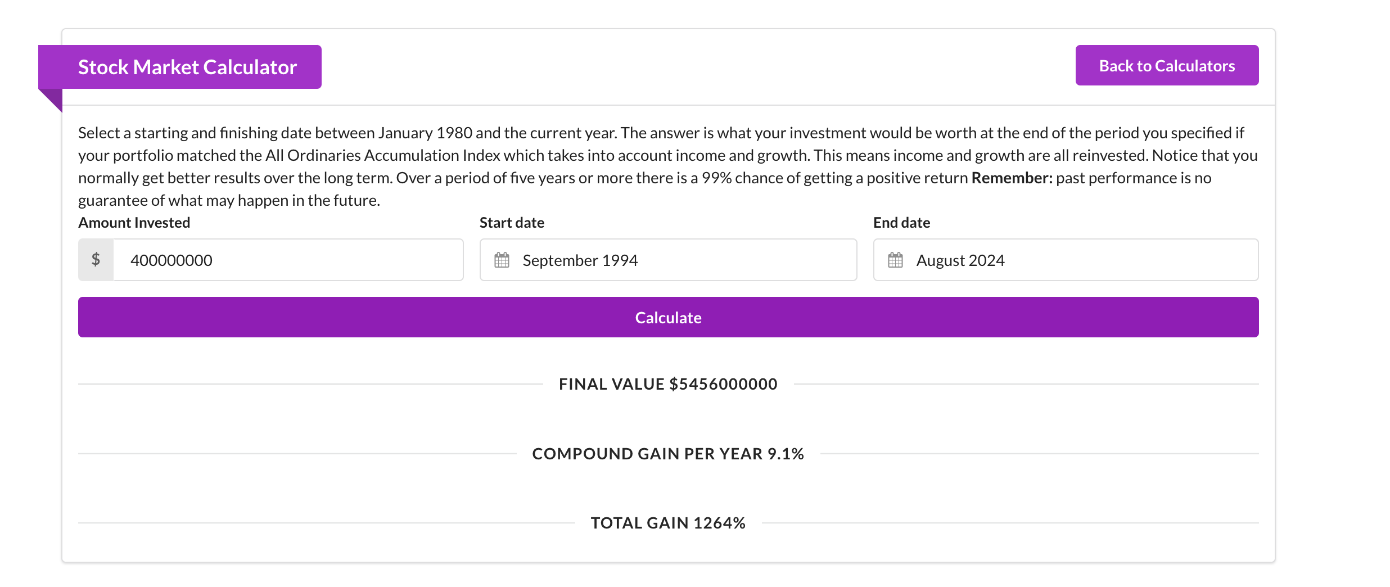The height and width of the screenshot is (587, 1390).
Task: Select the Compound Gain Per Year 9.1% result
Action: click(668, 454)
